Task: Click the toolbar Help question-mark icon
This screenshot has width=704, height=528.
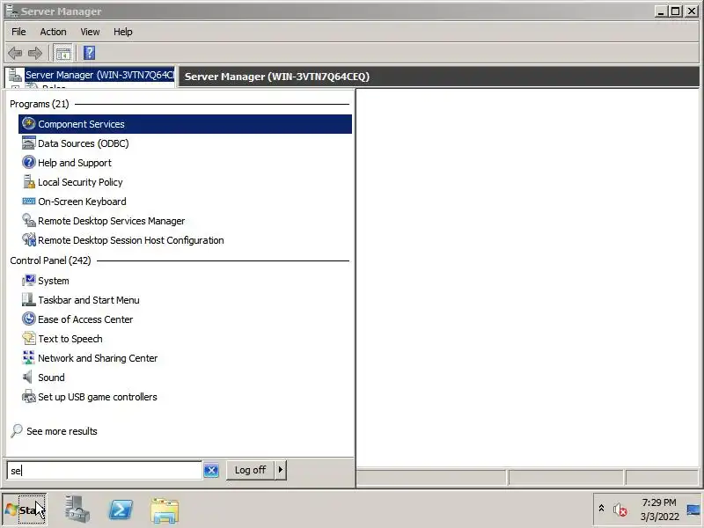Action: 90,53
